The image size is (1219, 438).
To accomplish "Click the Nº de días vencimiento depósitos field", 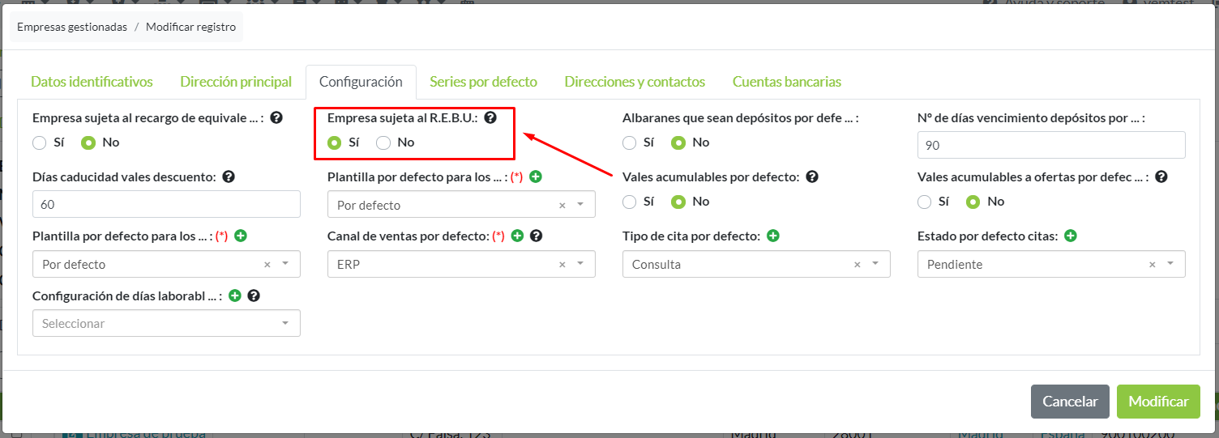I will (x=1050, y=146).
